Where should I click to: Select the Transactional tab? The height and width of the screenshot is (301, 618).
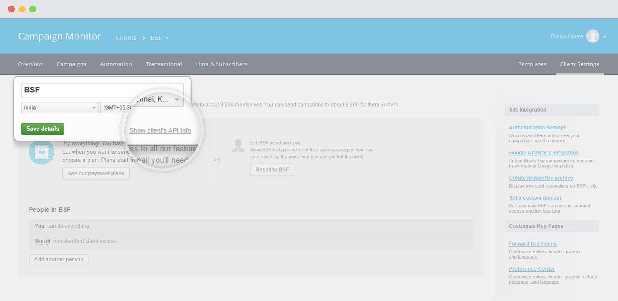point(164,64)
